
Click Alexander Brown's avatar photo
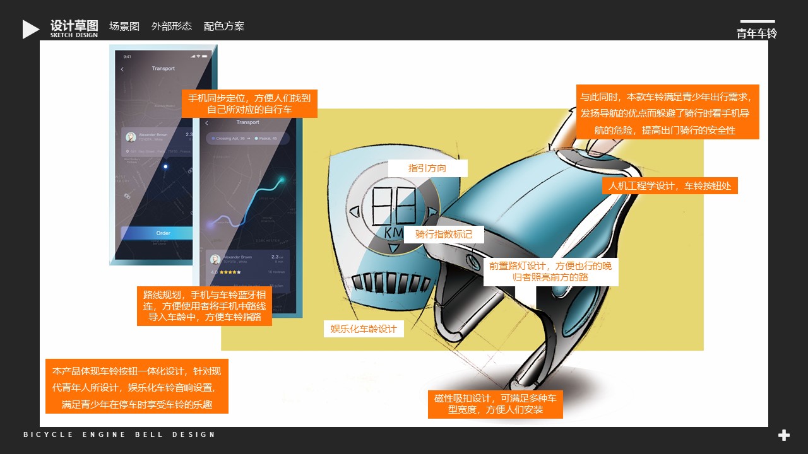[x=130, y=136]
